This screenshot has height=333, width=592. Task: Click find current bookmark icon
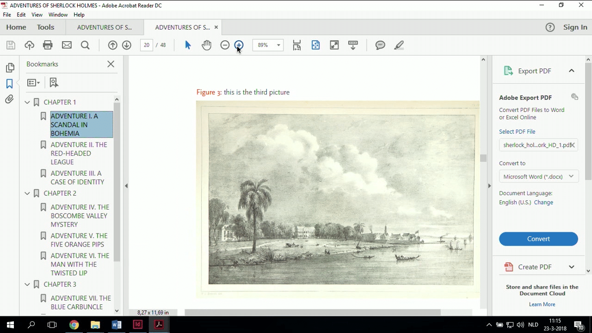point(54,83)
